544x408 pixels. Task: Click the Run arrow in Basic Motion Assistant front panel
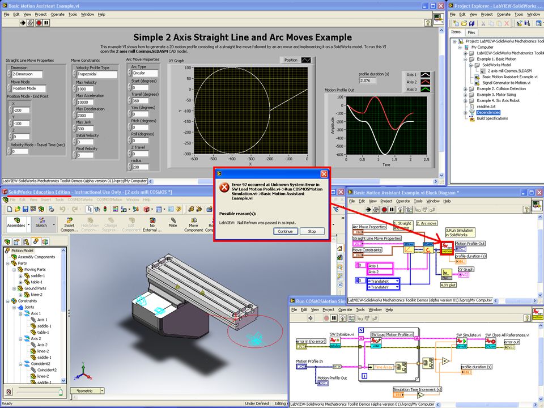click(x=23, y=23)
